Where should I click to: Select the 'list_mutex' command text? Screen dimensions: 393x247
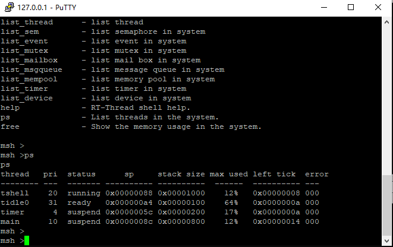[x=24, y=51]
